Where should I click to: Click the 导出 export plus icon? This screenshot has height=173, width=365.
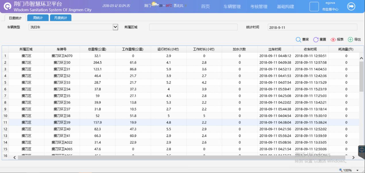tap(350, 40)
